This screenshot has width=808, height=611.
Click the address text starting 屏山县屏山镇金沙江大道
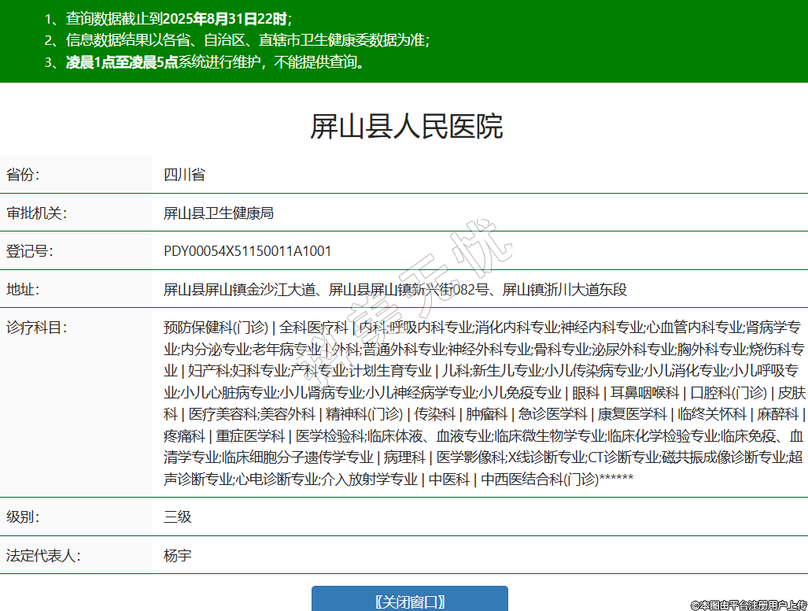(395, 289)
